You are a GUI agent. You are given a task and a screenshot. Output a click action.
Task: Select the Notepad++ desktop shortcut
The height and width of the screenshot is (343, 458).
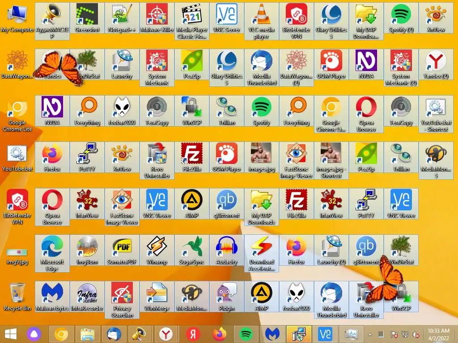(122, 18)
